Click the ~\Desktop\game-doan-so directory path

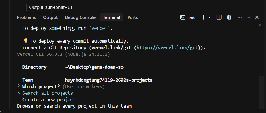tap(94, 67)
